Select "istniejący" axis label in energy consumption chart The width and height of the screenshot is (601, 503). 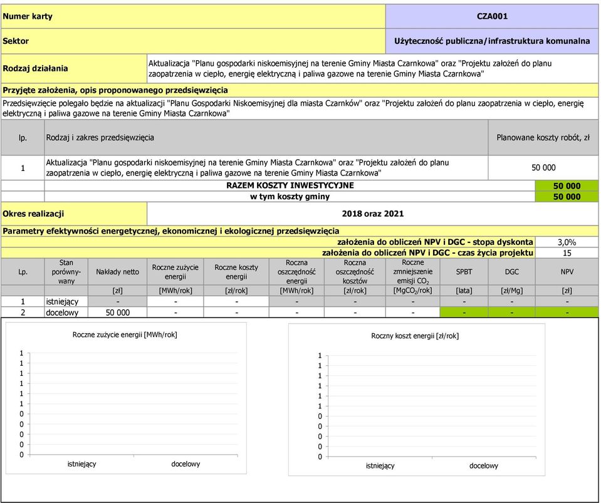[81, 464]
